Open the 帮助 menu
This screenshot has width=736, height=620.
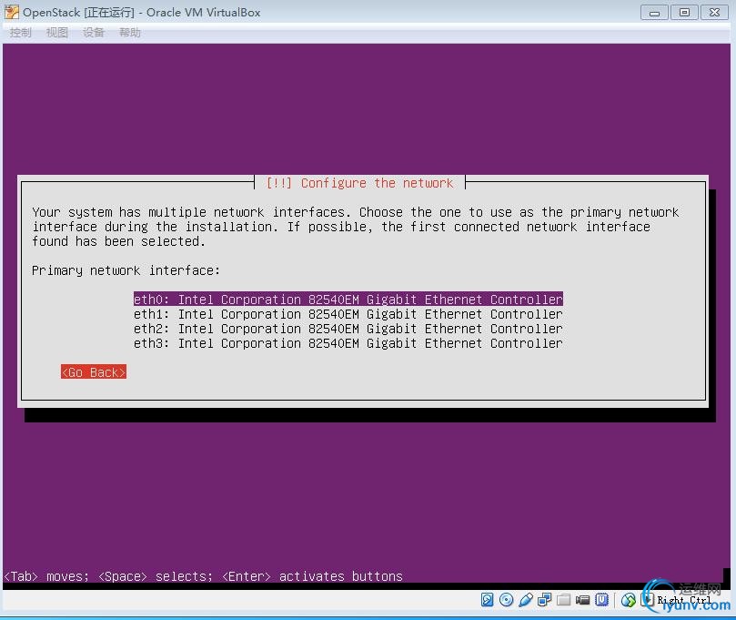pos(130,33)
